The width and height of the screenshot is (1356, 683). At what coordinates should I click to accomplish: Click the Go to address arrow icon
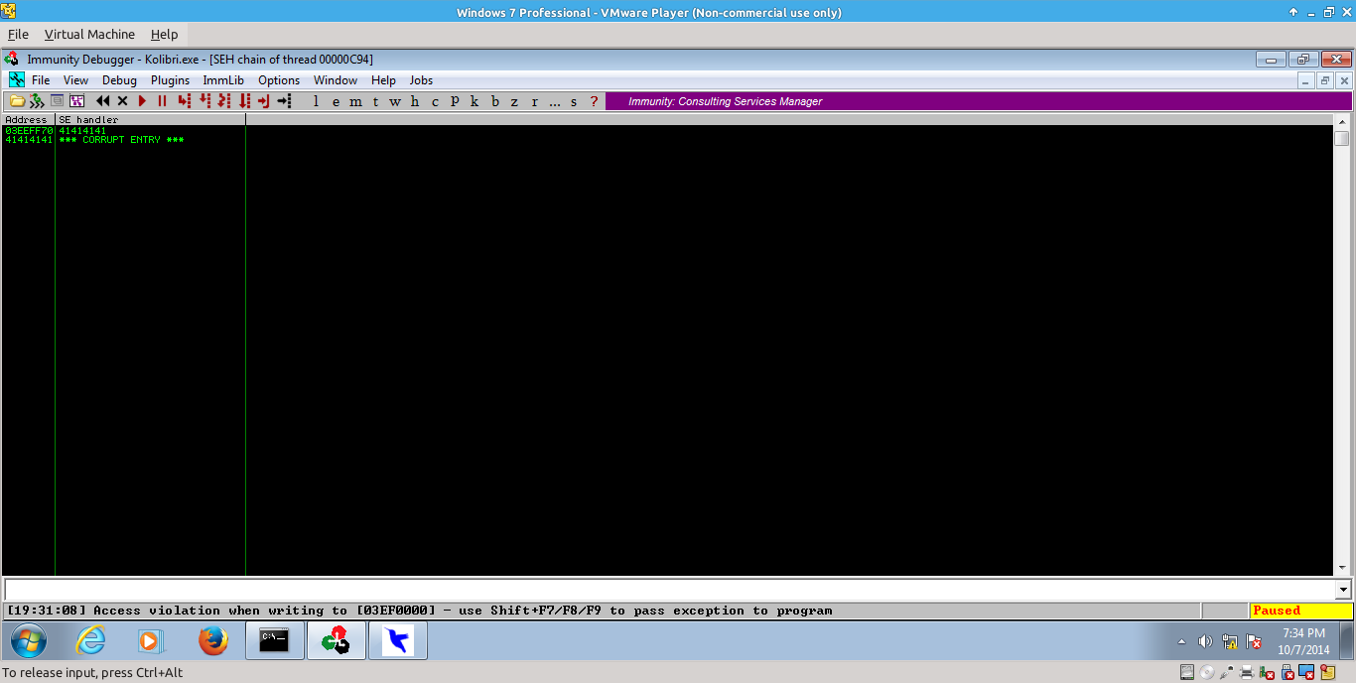tap(284, 101)
